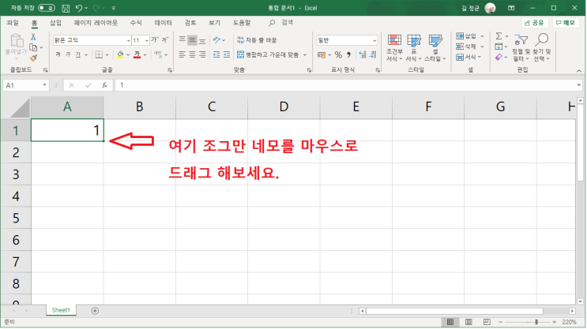Click Insert cells (삽입) button

point(466,36)
